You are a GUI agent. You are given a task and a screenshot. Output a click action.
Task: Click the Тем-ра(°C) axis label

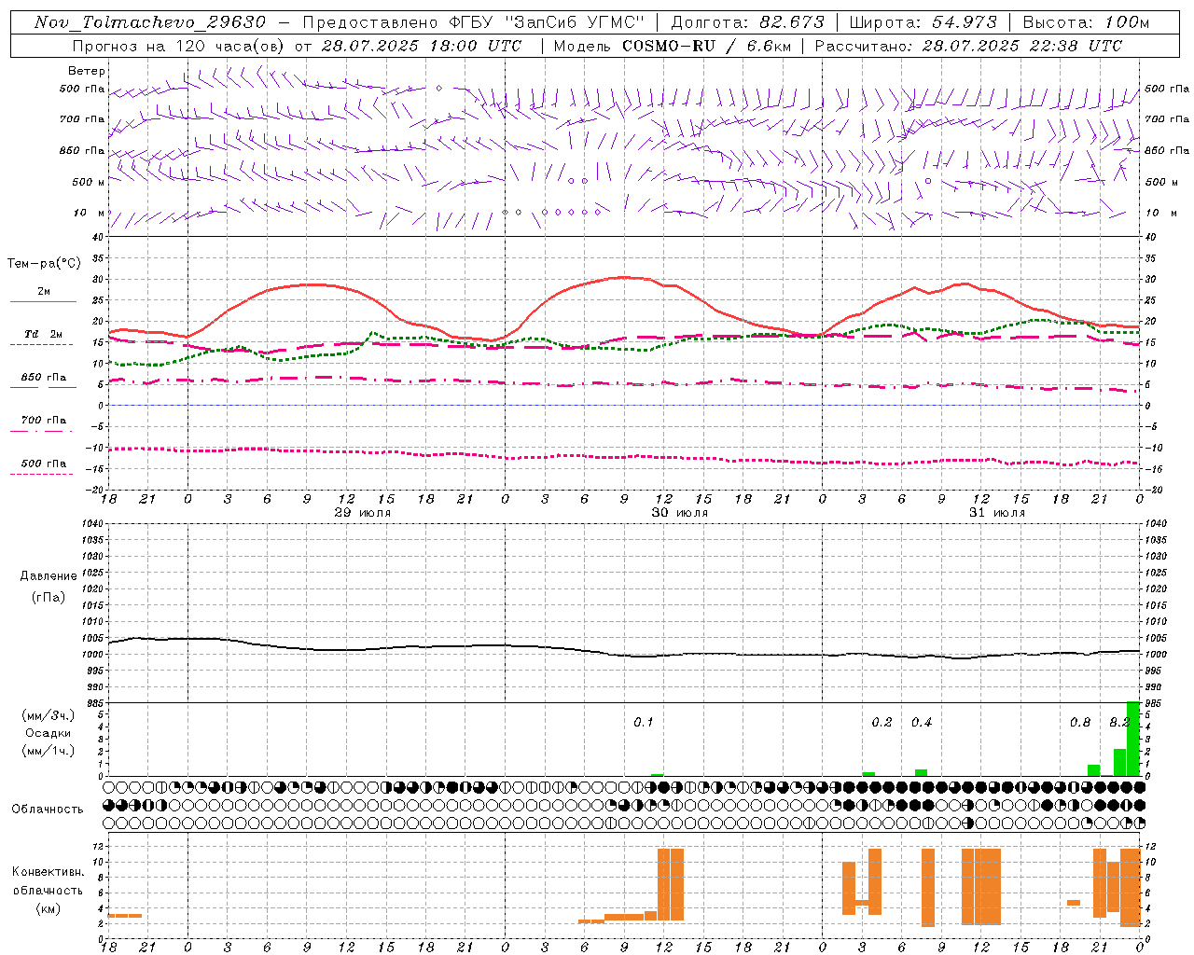[x=44, y=264]
